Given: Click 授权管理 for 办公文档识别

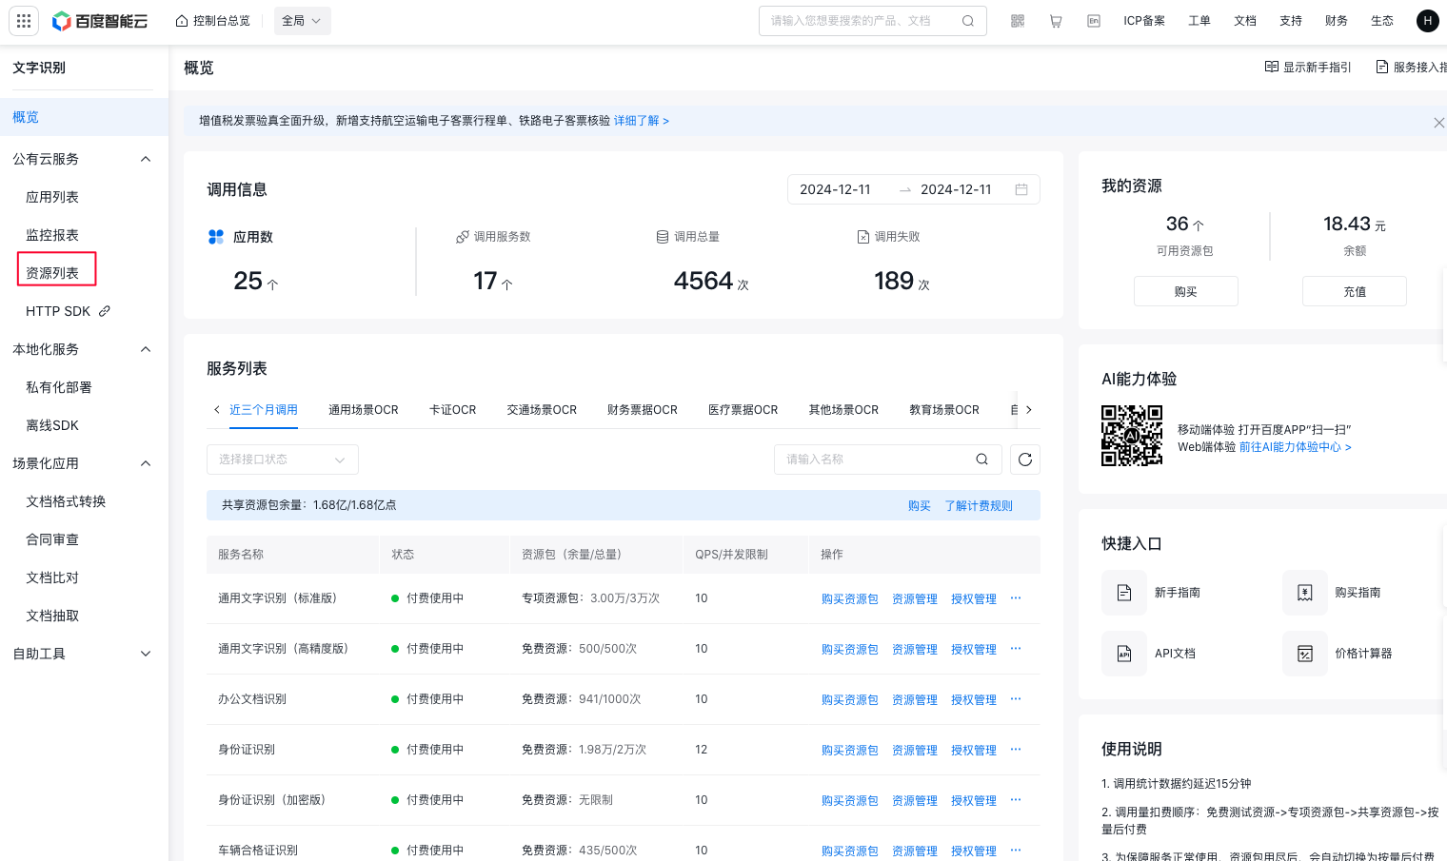Looking at the screenshot, I should click(x=974, y=699).
